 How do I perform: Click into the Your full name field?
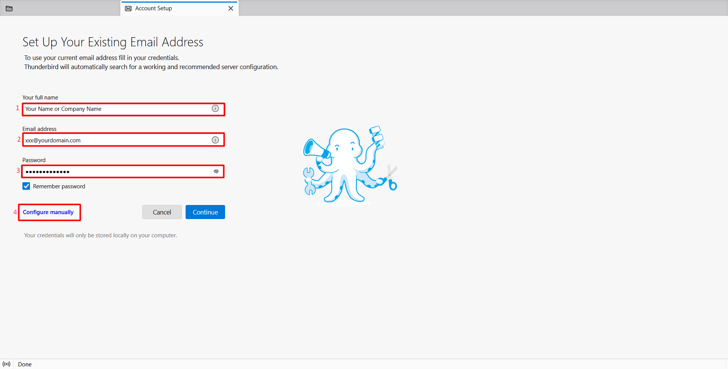(123, 109)
